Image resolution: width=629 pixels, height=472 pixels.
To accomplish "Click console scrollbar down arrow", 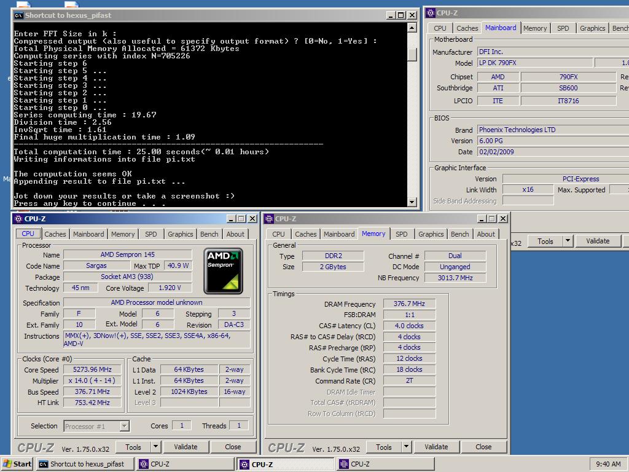I will coord(412,202).
